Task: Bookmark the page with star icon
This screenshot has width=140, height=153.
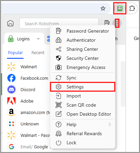Action: point(103,8)
